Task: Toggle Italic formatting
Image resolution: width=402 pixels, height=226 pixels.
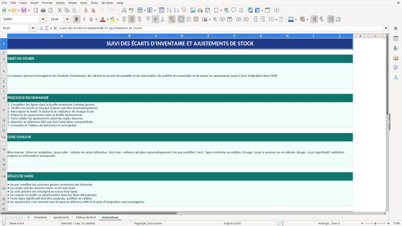Action: (84, 19)
